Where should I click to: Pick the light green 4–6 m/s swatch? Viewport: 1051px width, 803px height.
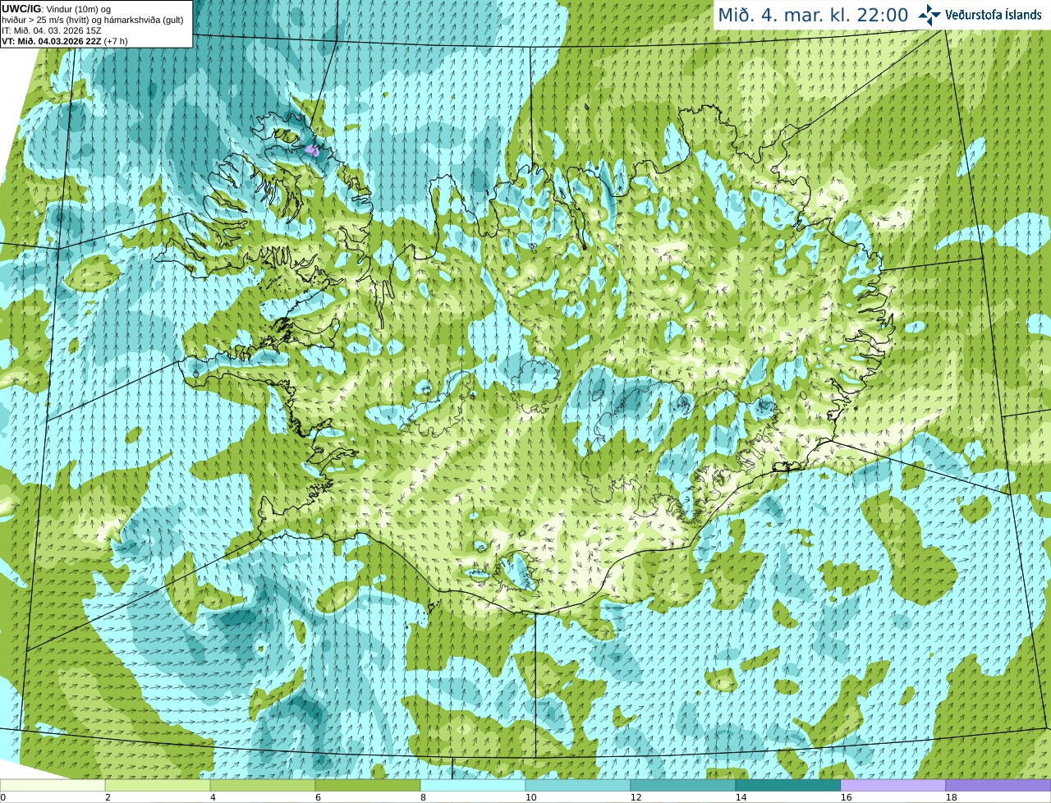(x=263, y=785)
